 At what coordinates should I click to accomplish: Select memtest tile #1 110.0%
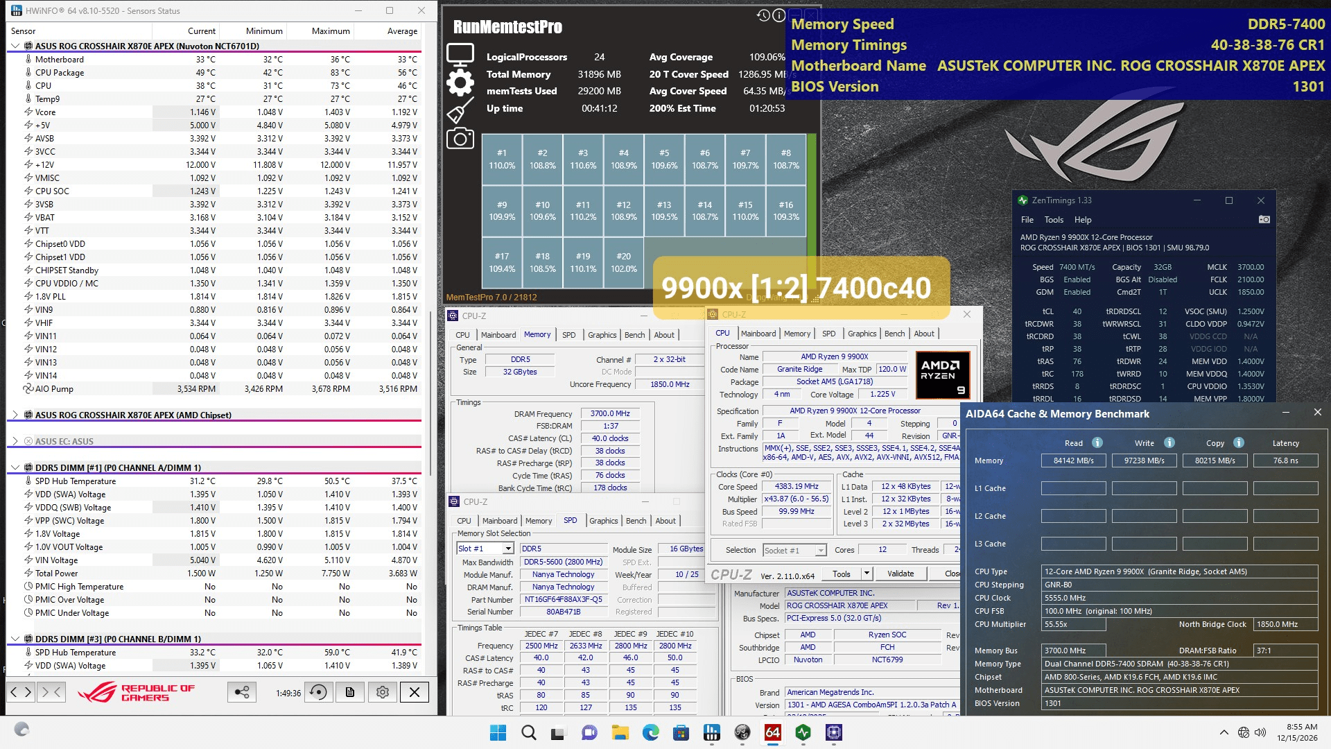point(502,159)
